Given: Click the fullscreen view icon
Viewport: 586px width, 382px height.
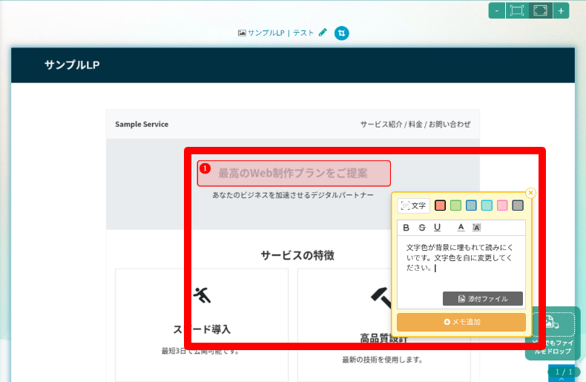Looking at the screenshot, I should (x=540, y=10).
